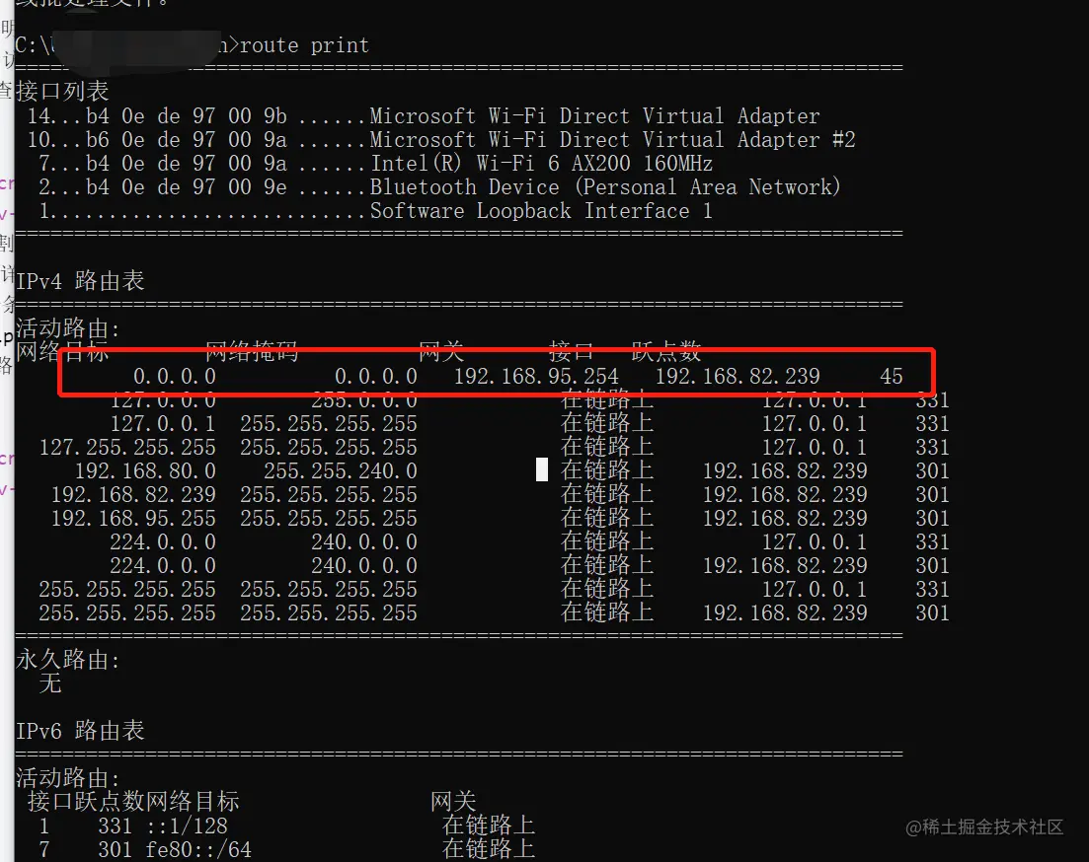Click interface '192.168.82.239' in default route row
The image size is (1089, 862).
[x=738, y=377]
